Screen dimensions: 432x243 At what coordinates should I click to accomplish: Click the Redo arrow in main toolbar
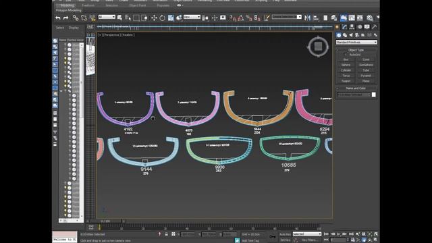pyautogui.click(x=66, y=18)
